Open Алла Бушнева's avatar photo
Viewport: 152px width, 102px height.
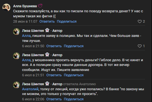(6, 8)
